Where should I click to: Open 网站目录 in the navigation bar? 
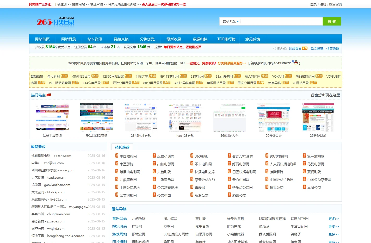click(x=69, y=39)
